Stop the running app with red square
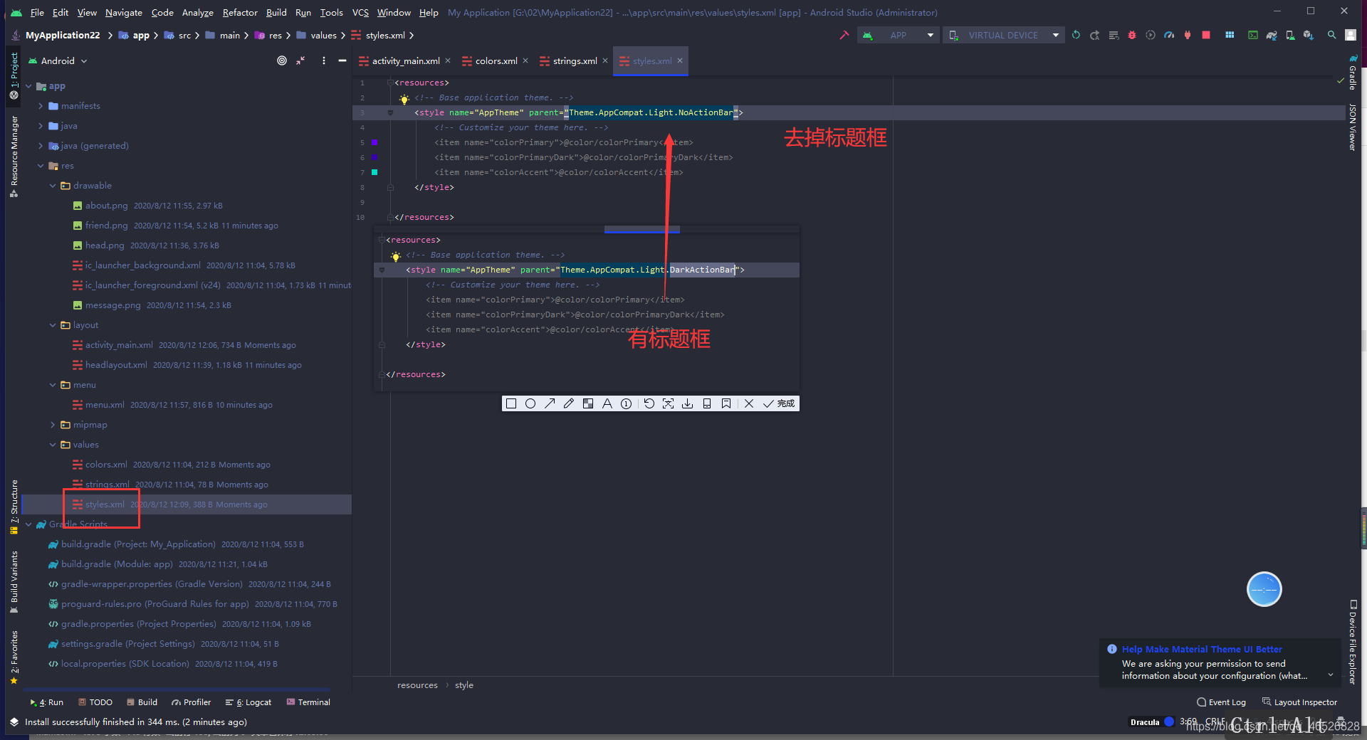This screenshot has height=740, width=1367. coord(1206,35)
